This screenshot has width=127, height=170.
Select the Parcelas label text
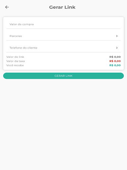click(x=16, y=36)
